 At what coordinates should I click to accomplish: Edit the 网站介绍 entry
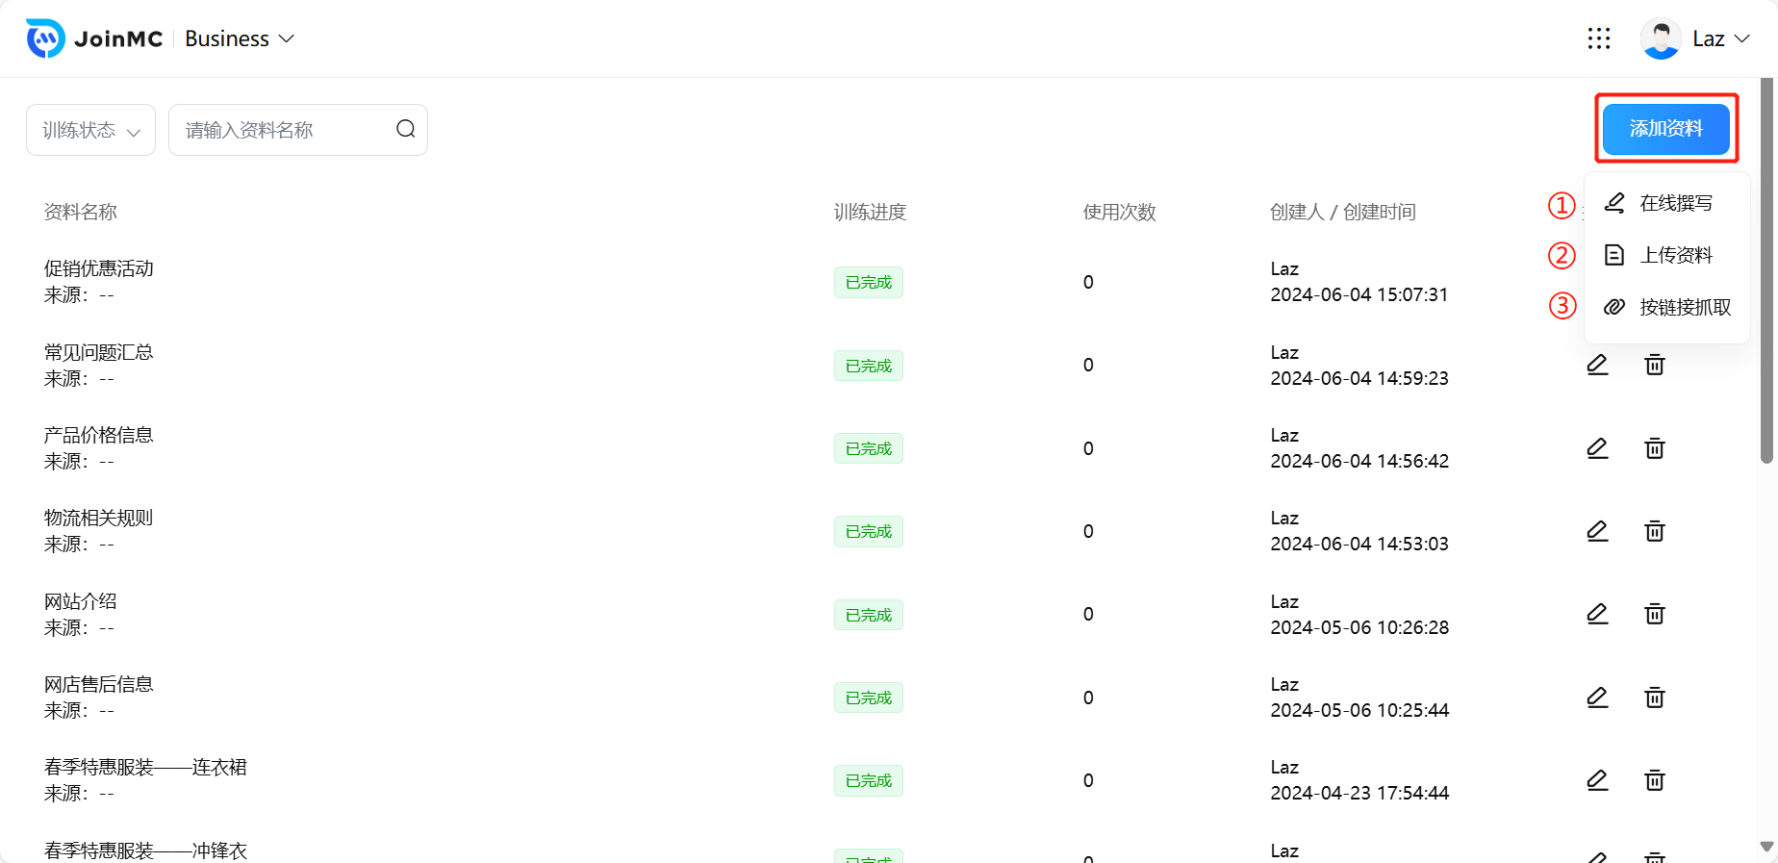(1597, 614)
